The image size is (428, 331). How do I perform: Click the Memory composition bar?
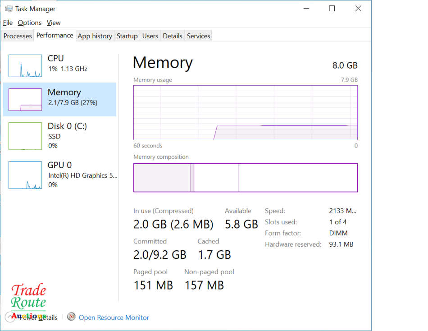(246, 178)
